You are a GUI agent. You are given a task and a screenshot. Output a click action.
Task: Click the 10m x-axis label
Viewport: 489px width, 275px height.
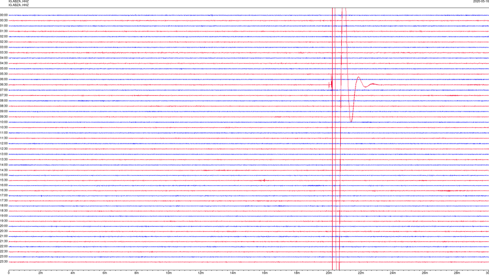169,273
